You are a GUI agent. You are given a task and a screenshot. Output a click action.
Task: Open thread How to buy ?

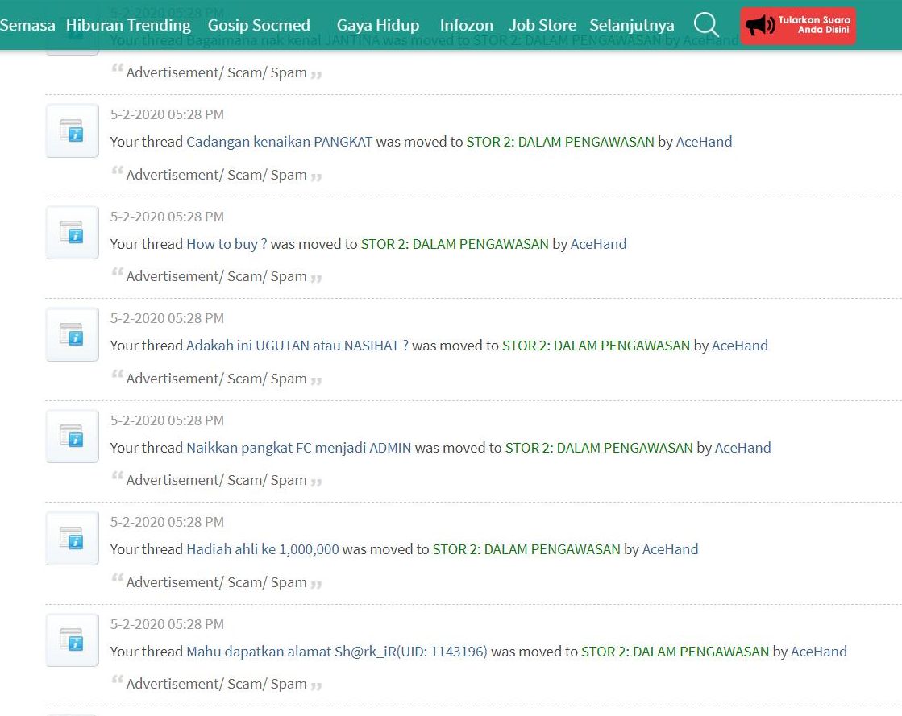(x=227, y=244)
